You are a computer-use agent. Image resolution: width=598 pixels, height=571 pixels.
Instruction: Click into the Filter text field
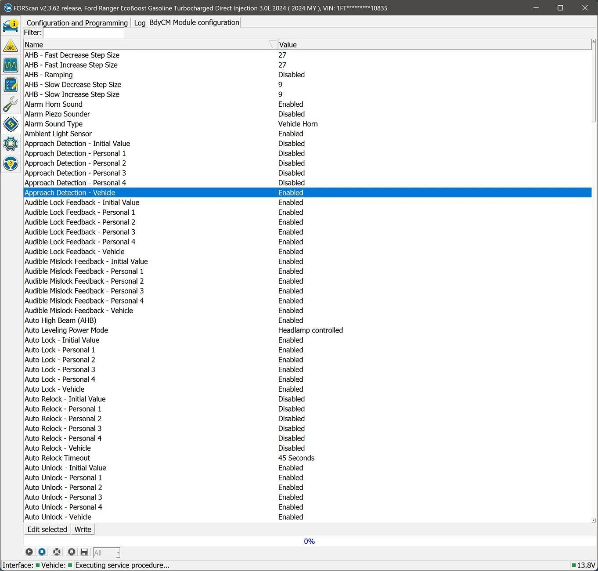83,33
